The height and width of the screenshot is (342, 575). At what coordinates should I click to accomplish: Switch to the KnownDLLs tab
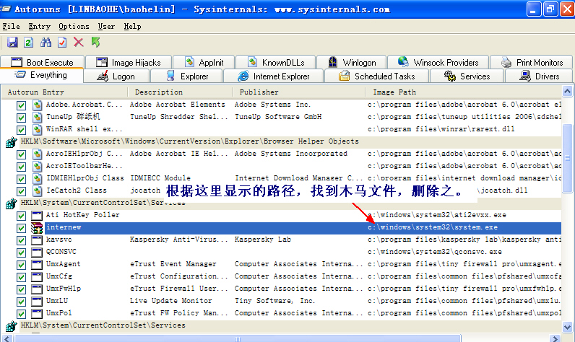pyautogui.click(x=275, y=62)
